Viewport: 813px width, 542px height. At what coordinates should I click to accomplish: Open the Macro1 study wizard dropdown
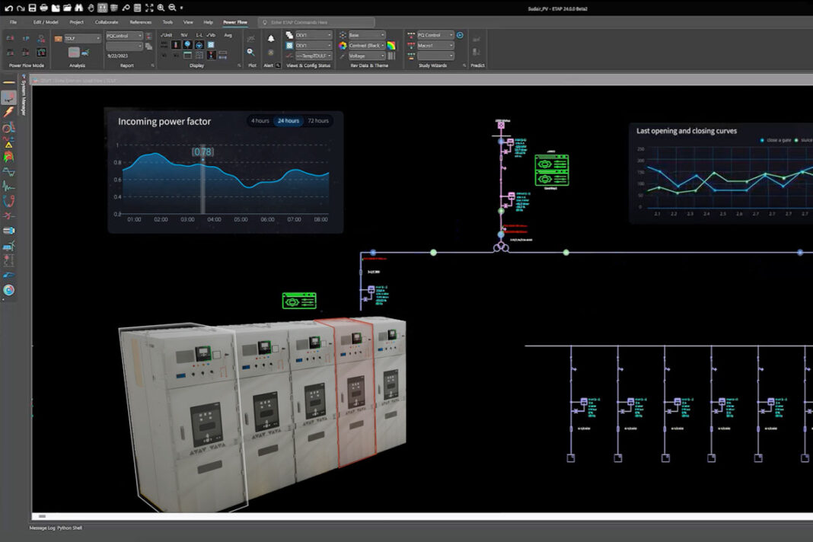coord(435,46)
